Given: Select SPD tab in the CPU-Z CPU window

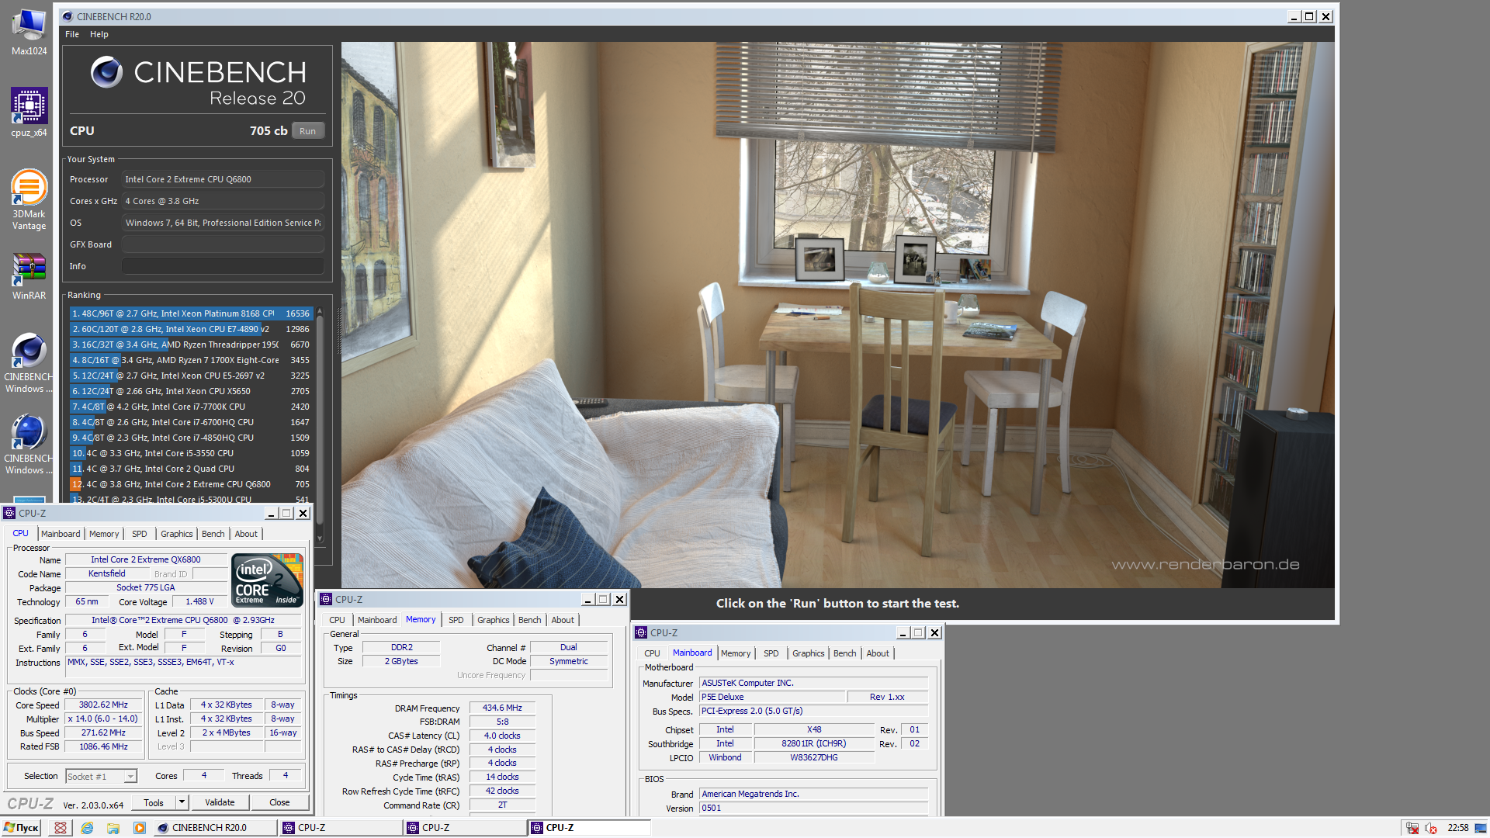Looking at the screenshot, I should (140, 534).
